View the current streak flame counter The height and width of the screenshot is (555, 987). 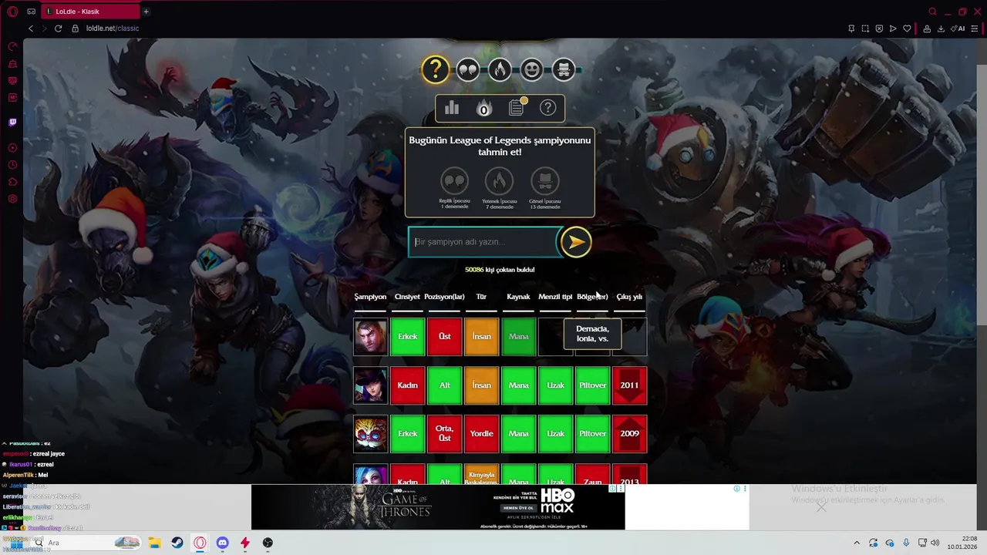(483, 108)
